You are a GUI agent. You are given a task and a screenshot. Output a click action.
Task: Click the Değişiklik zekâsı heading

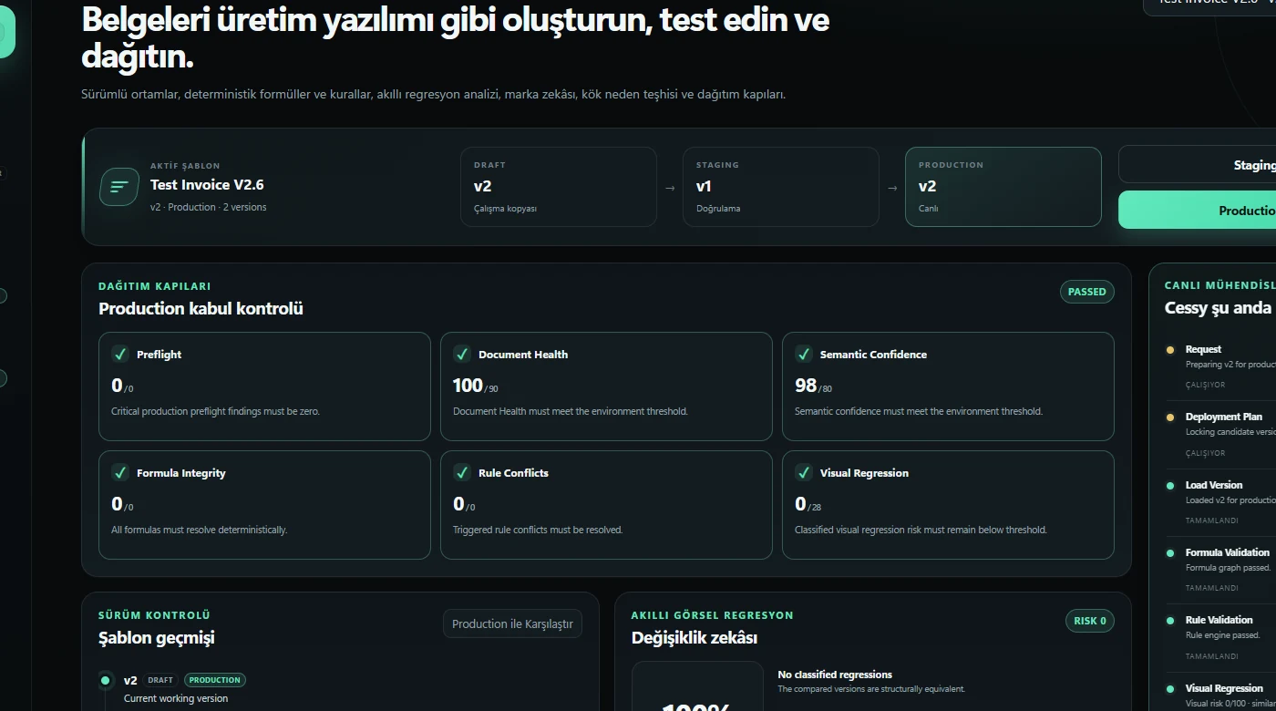pos(695,638)
